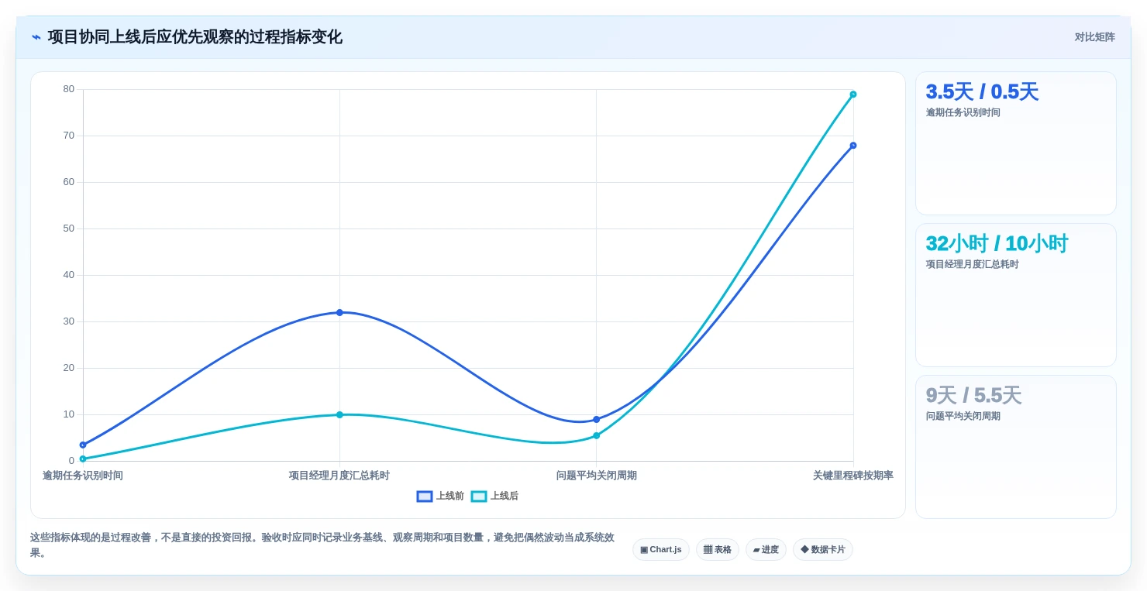The height and width of the screenshot is (591, 1147).
Task: Click the x-axis label 逾期任务识别时间
Action: 83,476
